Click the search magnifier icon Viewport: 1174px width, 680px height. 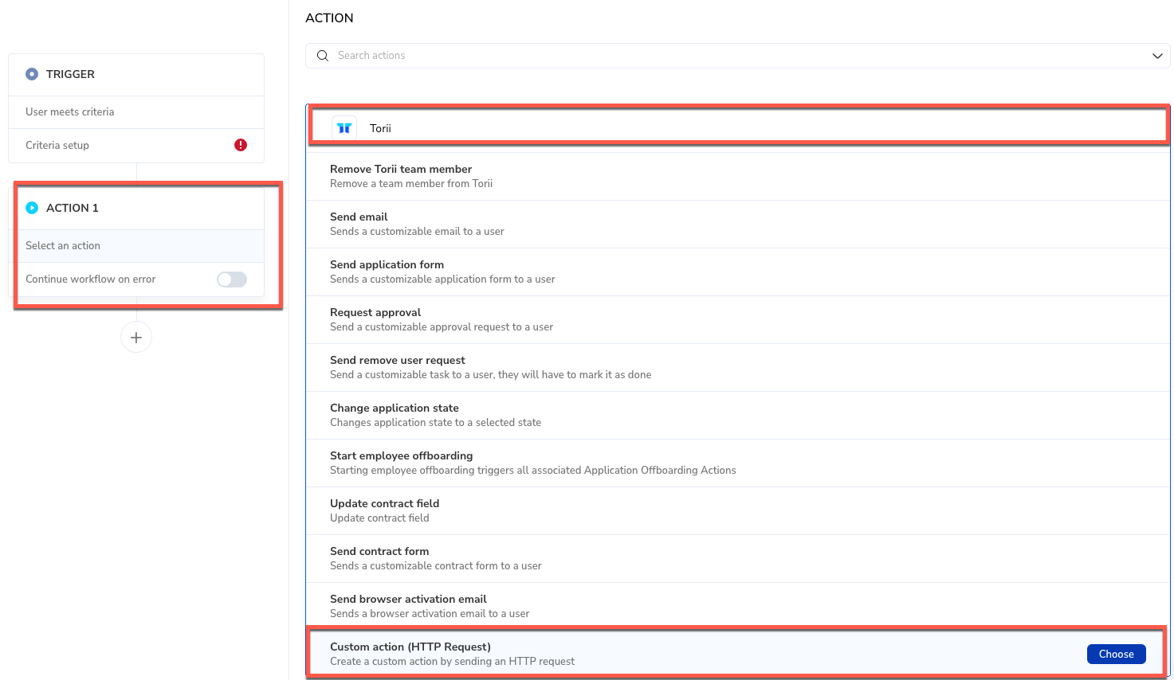click(323, 56)
